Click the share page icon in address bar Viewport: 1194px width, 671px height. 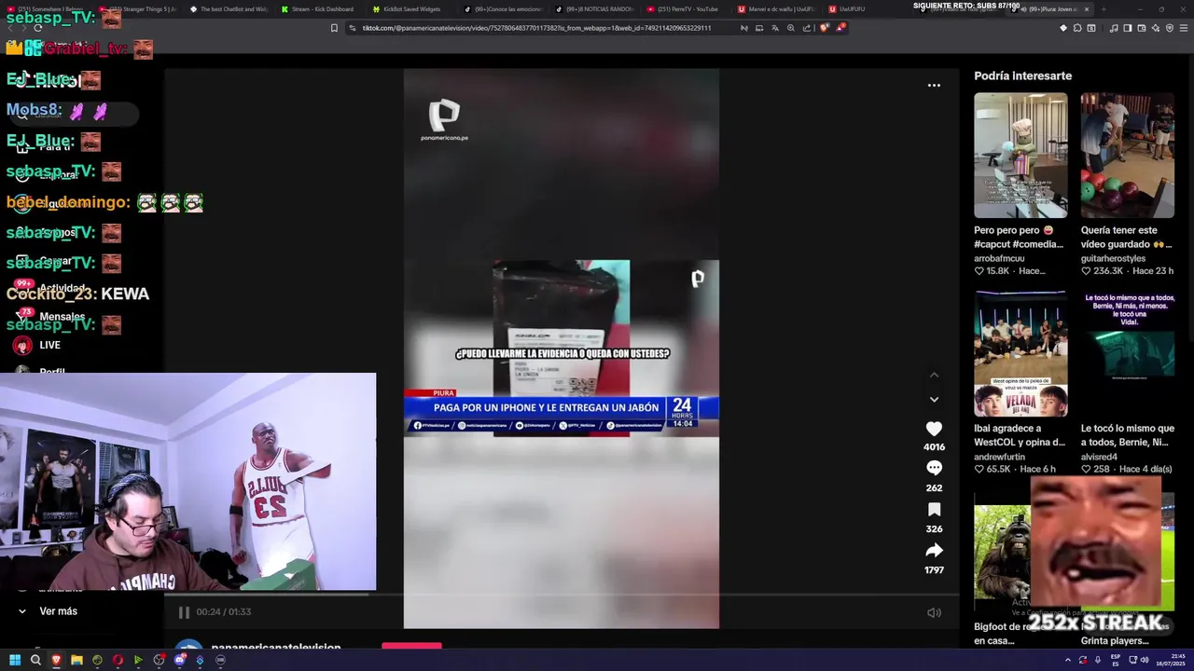coord(807,28)
